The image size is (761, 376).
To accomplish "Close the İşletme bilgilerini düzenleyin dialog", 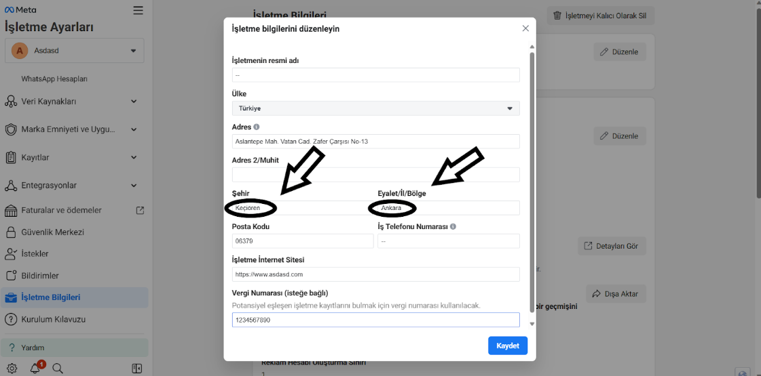I will pos(525,28).
